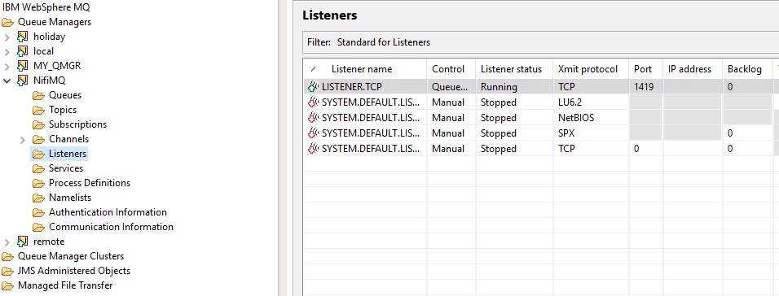This screenshot has width=779, height=296.
Task: Select IBM WebSphere MQ root node
Action: 46,7
